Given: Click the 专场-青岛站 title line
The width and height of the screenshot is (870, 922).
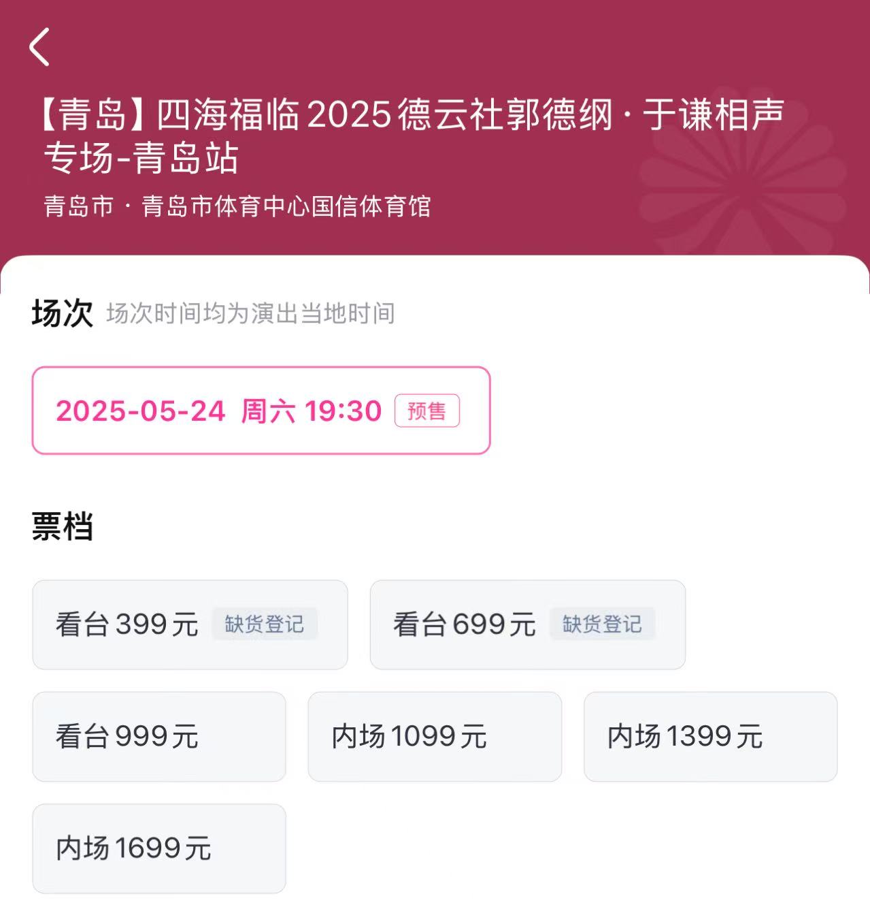Looking at the screenshot, I should (141, 158).
